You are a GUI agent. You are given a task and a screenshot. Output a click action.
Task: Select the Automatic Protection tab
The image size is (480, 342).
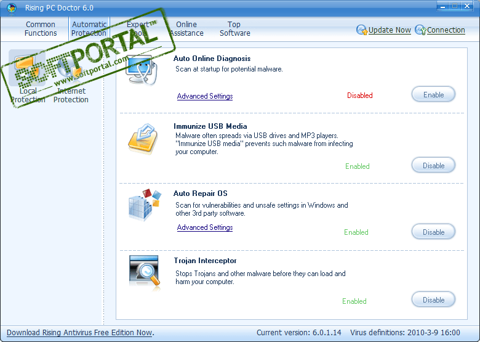(x=89, y=29)
